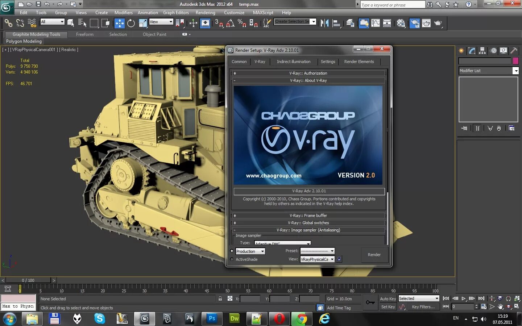The width and height of the screenshot is (522, 326).
Task: Open the Key Filters dialog
Action: click(x=423, y=307)
